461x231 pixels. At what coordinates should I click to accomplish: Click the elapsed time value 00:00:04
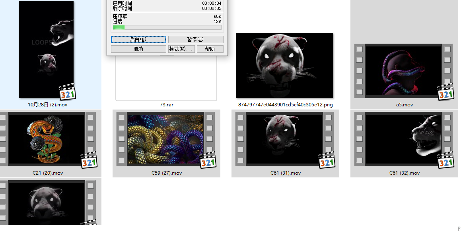[212, 3]
